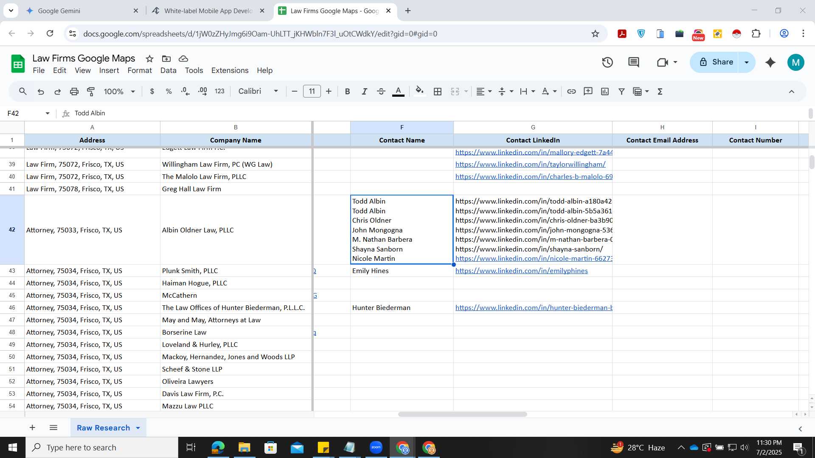Open the File menu
815x458 pixels.
click(39, 70)
